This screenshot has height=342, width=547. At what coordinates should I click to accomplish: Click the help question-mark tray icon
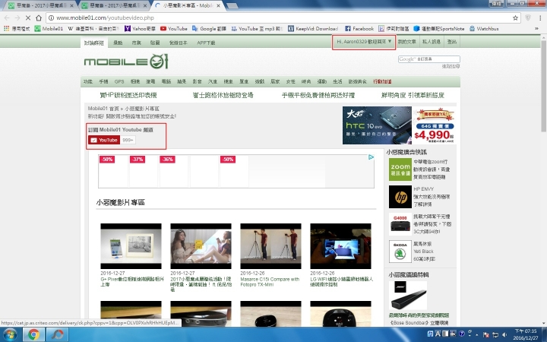point(462,334)
